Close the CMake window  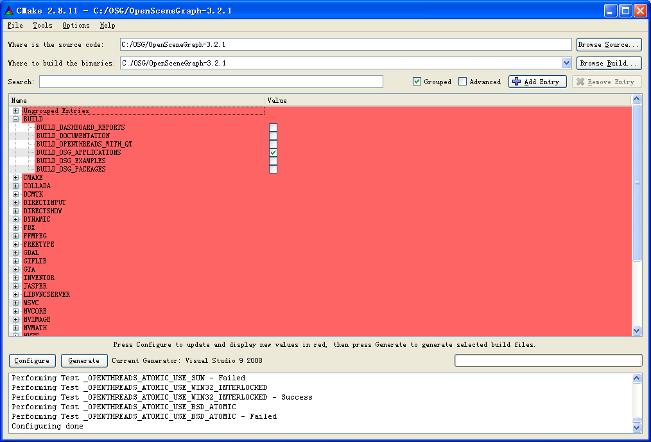(x=640, y=10)
